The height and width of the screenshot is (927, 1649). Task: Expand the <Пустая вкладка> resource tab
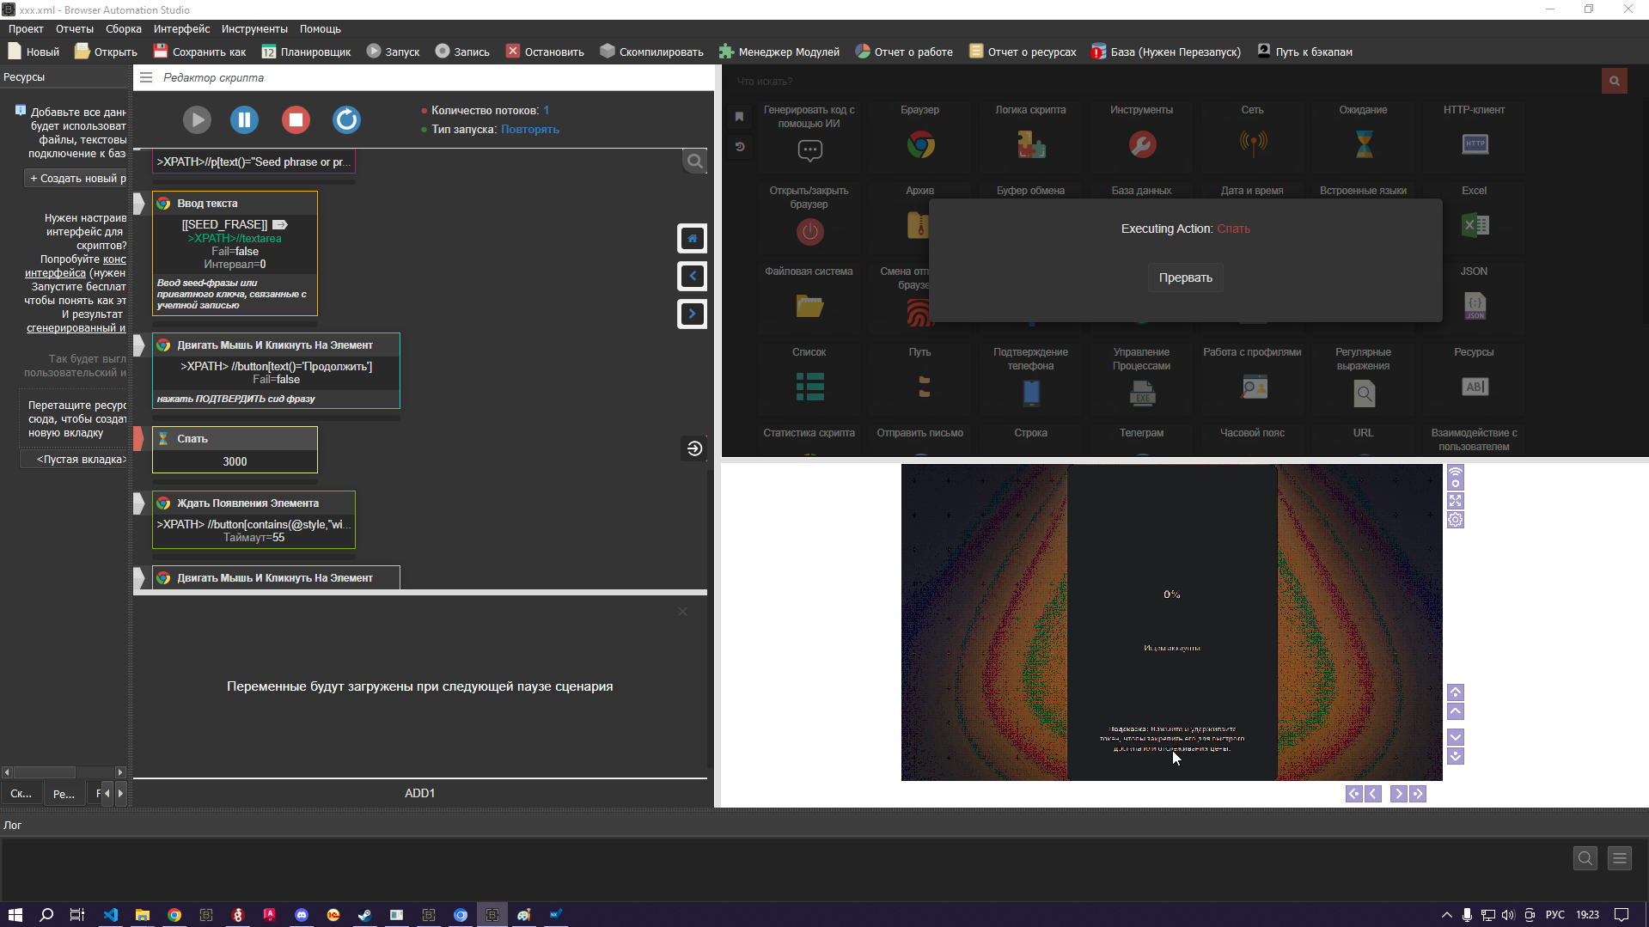point(81,460)
